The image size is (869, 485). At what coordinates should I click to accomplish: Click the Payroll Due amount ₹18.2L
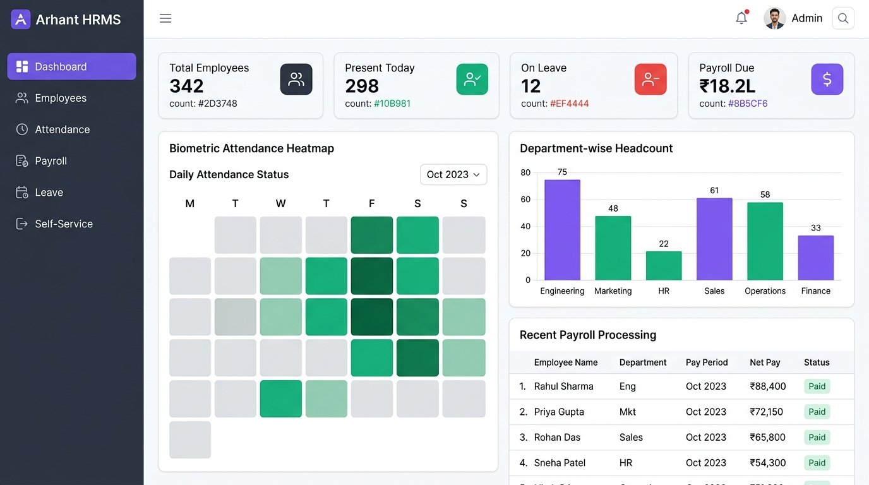tap(728, 86)
